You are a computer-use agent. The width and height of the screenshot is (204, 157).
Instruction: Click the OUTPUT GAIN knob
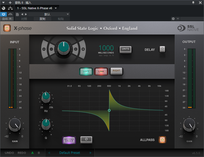coord(189,125)
